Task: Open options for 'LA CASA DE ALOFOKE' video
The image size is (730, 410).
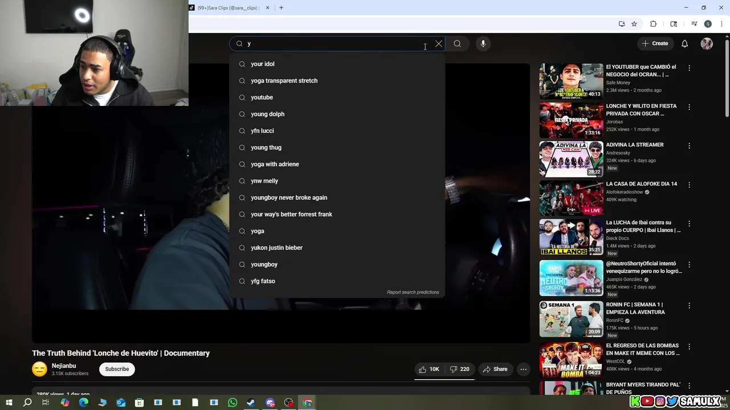Action: 689,185
